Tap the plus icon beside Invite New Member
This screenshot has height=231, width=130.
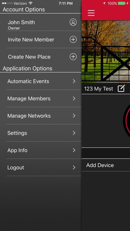coord(73,39)
